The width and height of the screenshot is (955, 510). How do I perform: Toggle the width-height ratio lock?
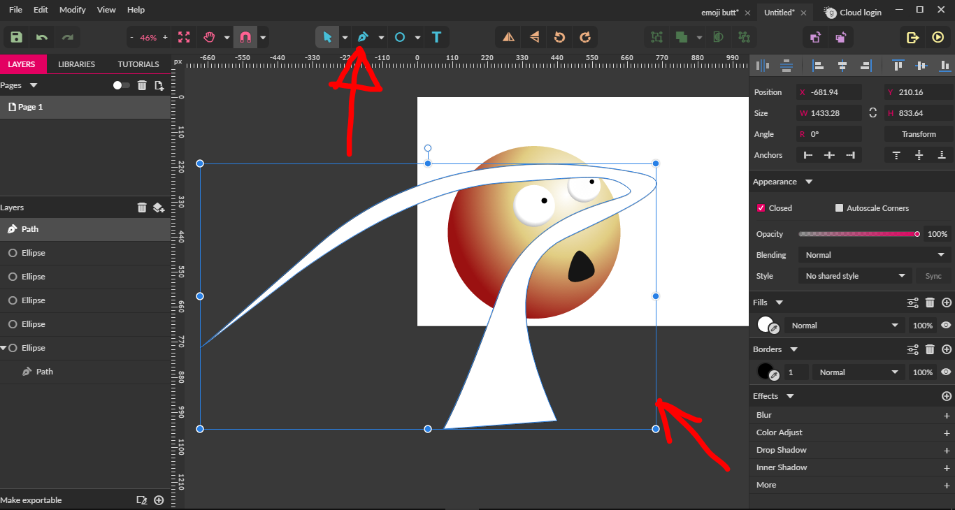873,112
